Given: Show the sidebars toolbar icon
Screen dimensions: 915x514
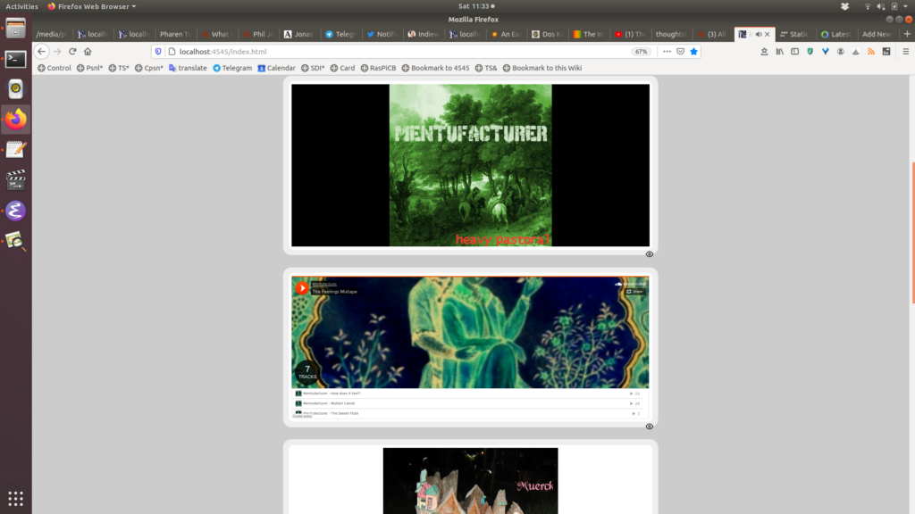Looking at the screenshot, I should (794, 51).
